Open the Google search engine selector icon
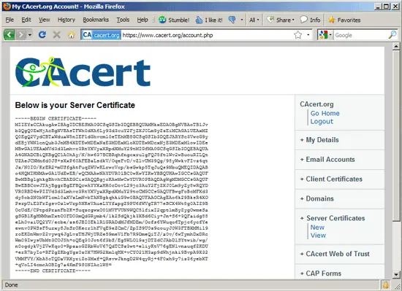The image size is (402, 291). [325, 35]
